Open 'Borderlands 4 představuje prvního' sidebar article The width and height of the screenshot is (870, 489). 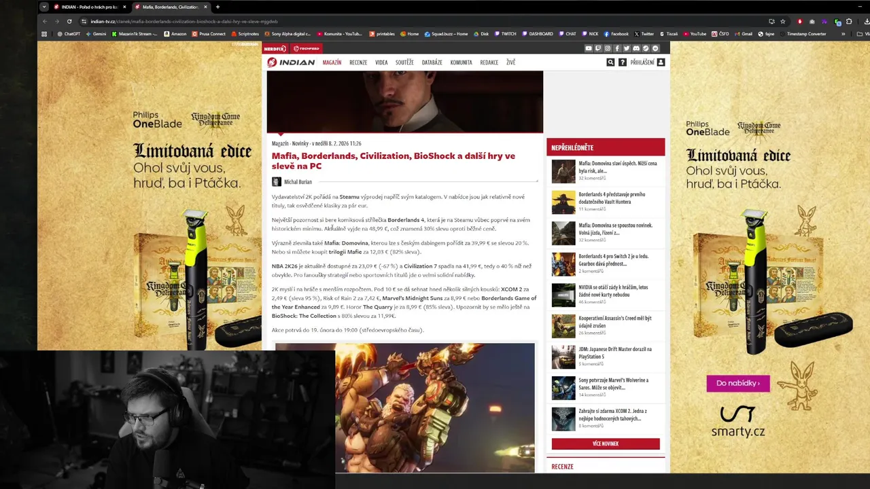(612, 198)
